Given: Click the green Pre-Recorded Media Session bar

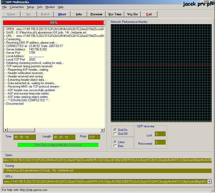Looking at the screenshot, I should point(58,145).
